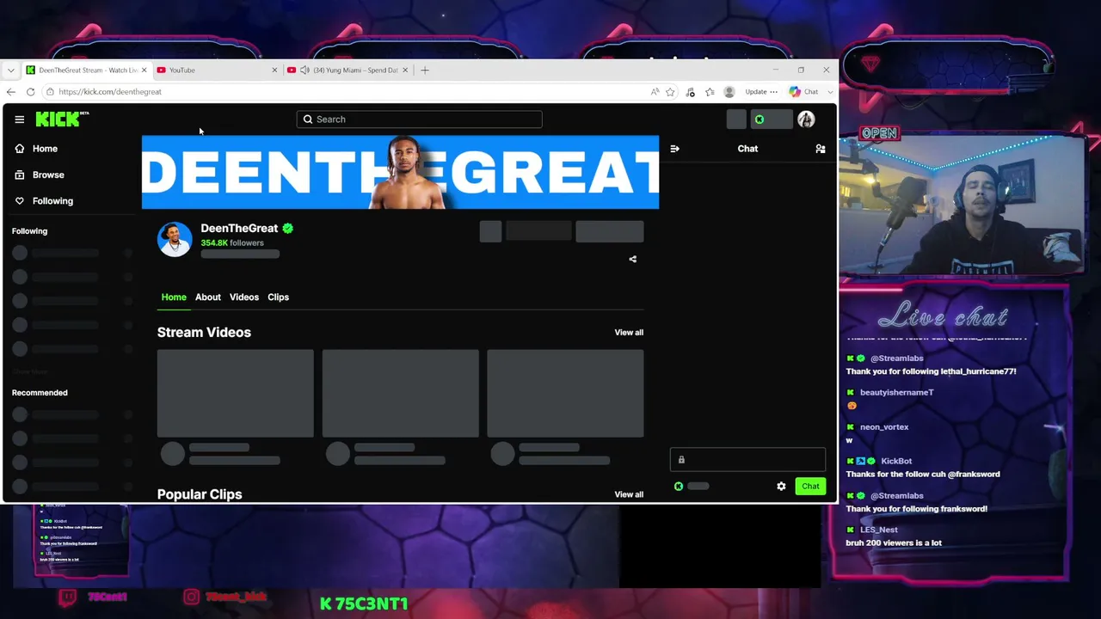Click username neon_vortex in Live chat overlay

884,427
